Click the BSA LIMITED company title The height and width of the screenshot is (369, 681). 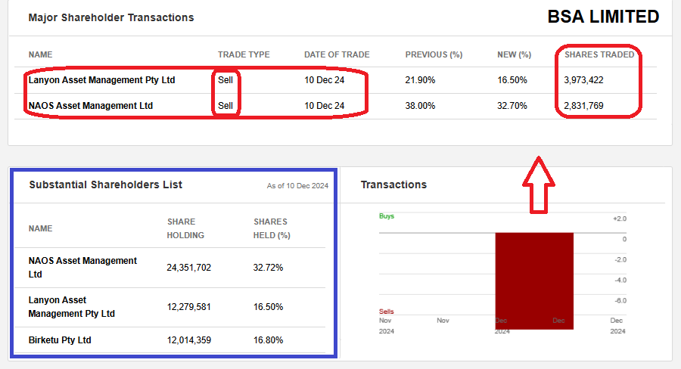click(x=603, y=17)
